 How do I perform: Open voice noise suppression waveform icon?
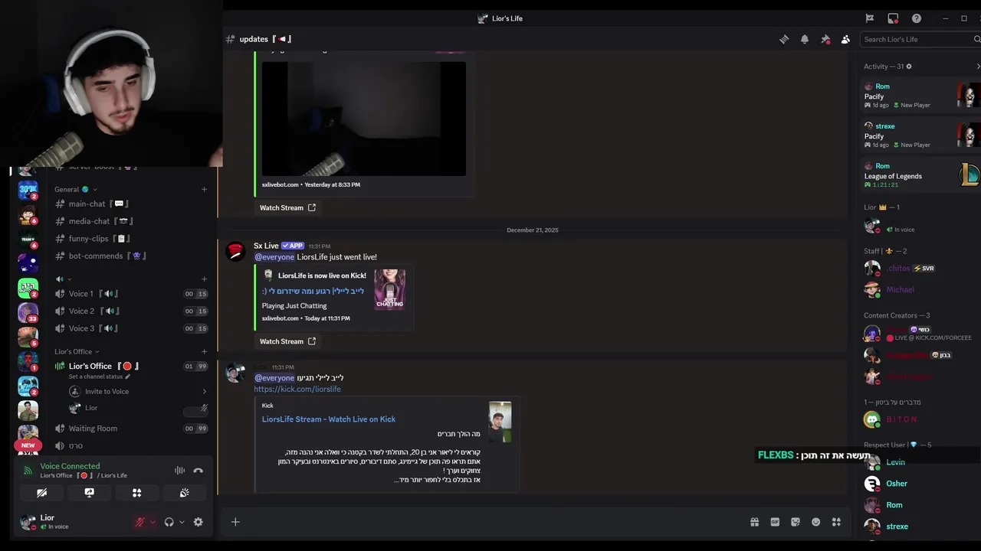tap(179, 471)
